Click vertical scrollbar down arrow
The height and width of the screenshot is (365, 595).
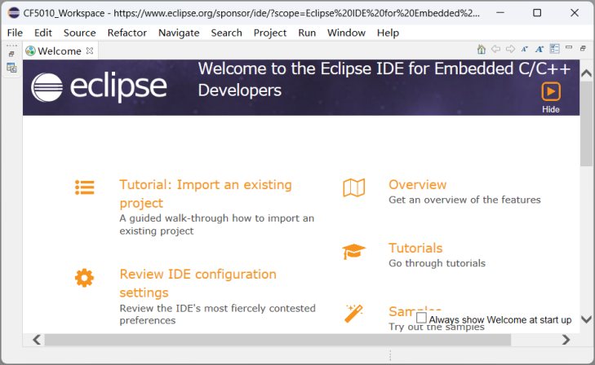(x=586, y=319)
